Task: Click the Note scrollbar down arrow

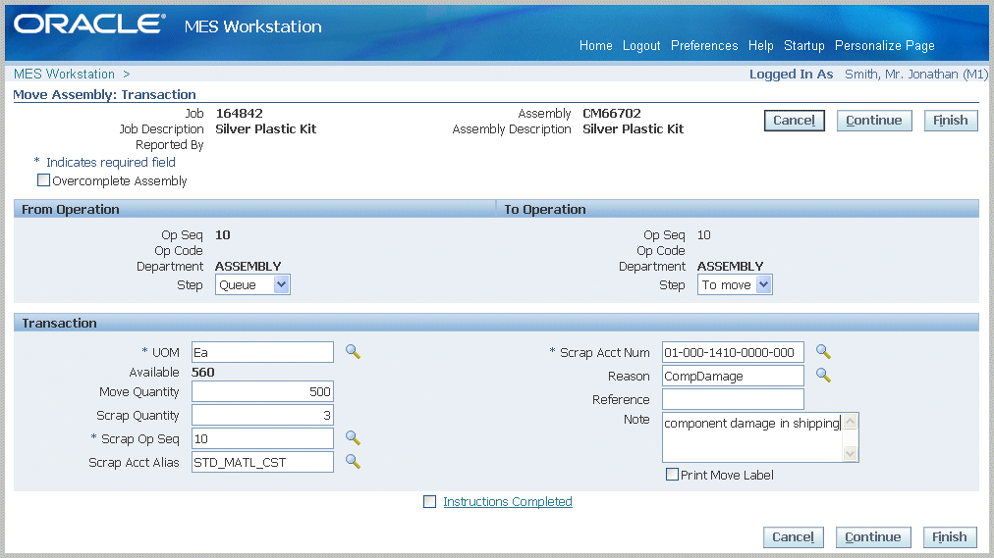Action: point(850,453)
